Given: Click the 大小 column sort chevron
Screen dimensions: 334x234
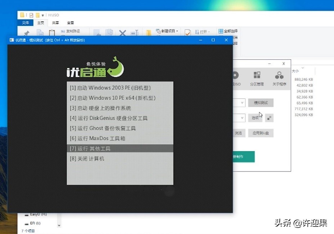Looking at the screenshot, I should pos(302,67).
